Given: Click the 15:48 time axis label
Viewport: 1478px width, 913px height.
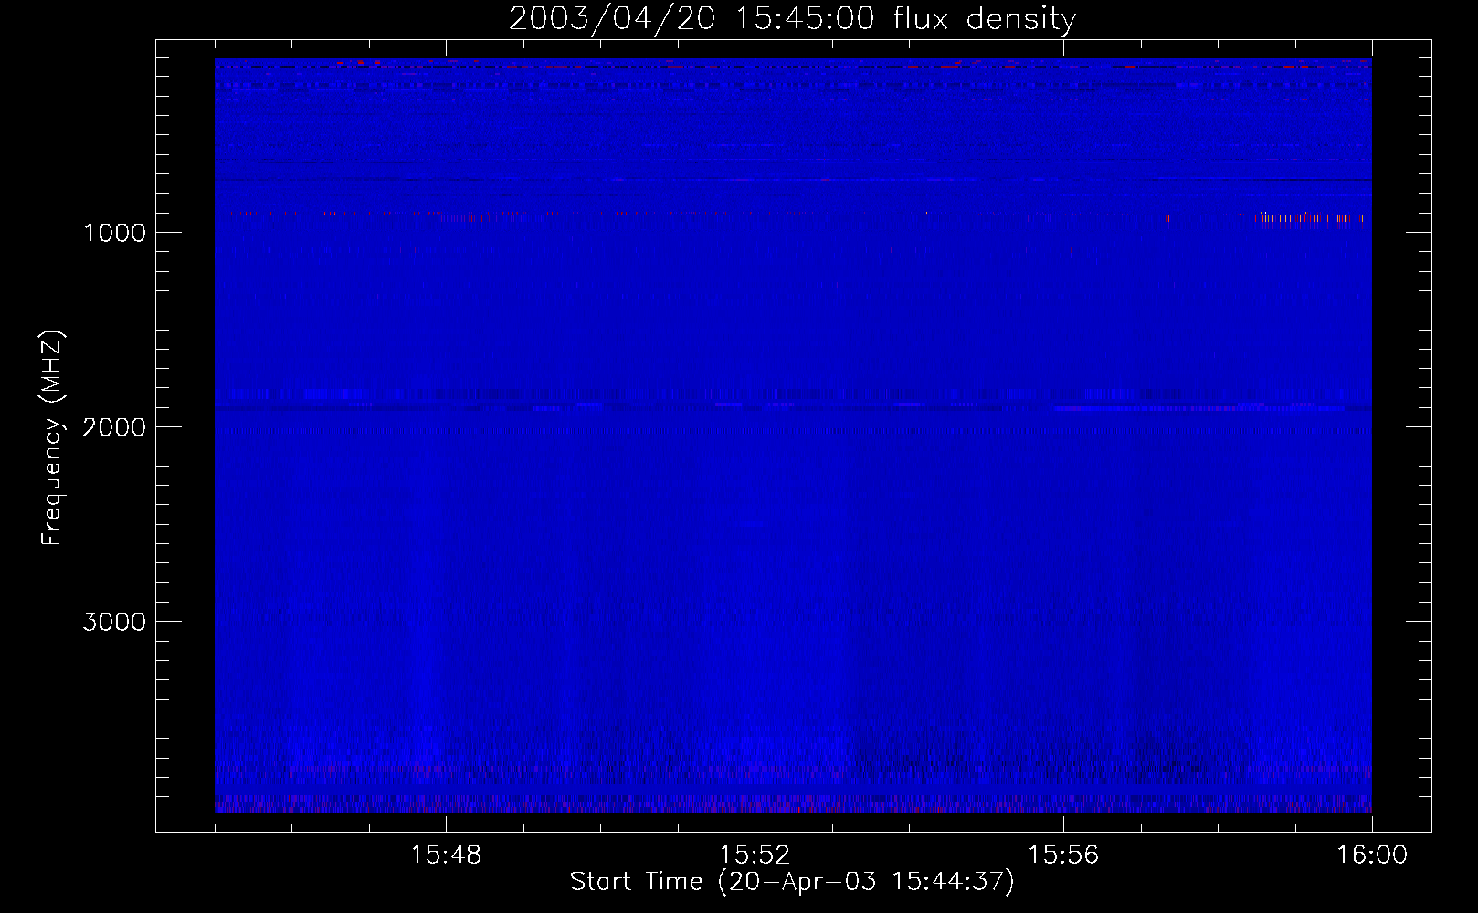Looking at the screenshot, I should coord(446,855).
